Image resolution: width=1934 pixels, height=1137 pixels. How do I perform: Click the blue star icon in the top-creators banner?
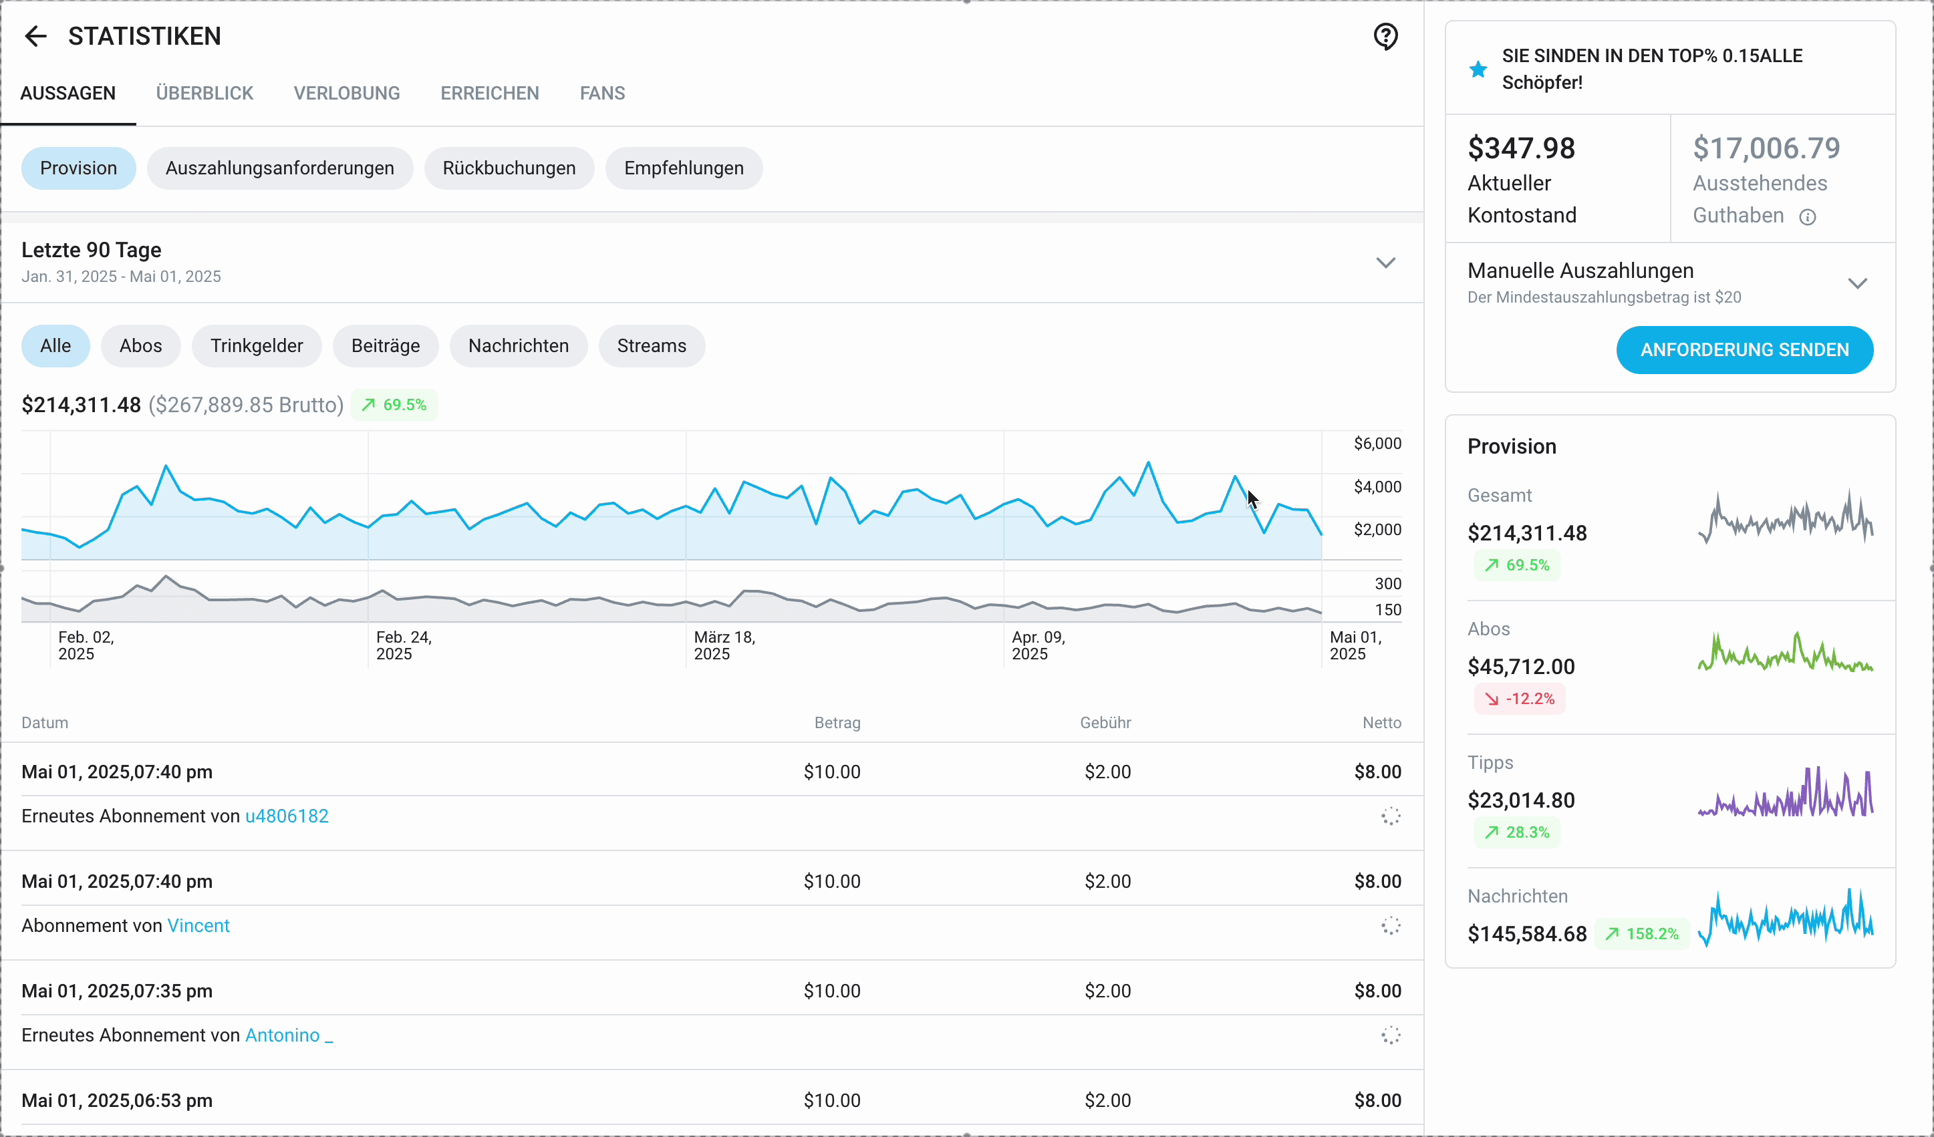1478,70
